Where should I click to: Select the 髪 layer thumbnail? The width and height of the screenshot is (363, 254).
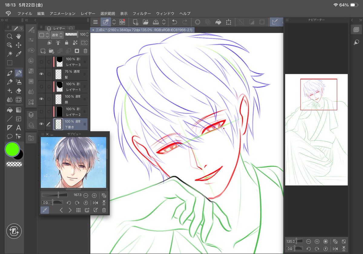[x=58, y=74]
